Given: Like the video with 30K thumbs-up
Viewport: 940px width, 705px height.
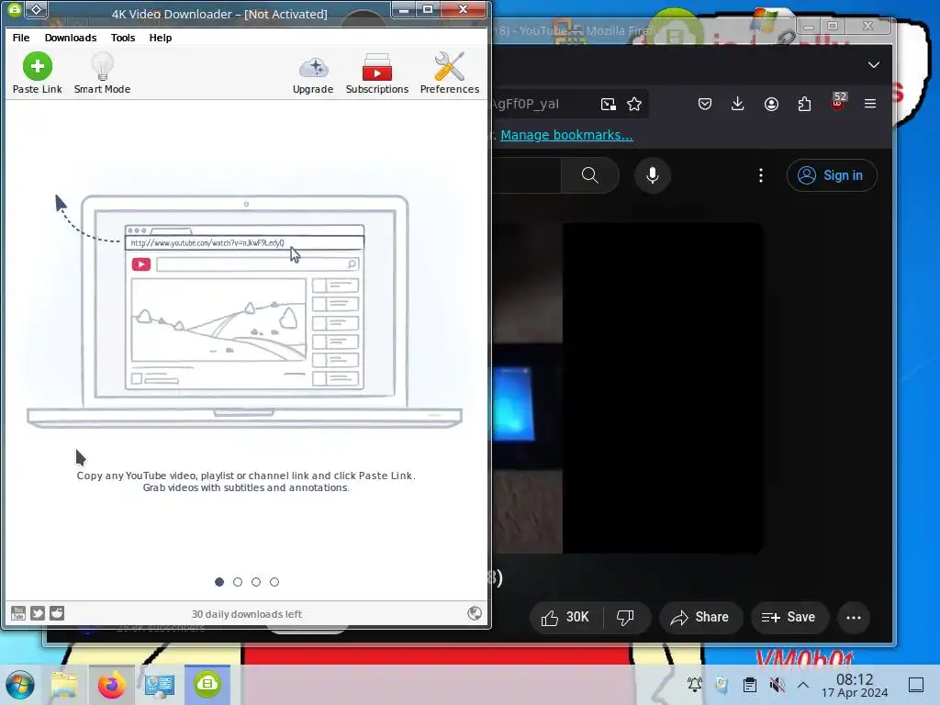Looking at the screenshot, I should click(x=565, y=617).
